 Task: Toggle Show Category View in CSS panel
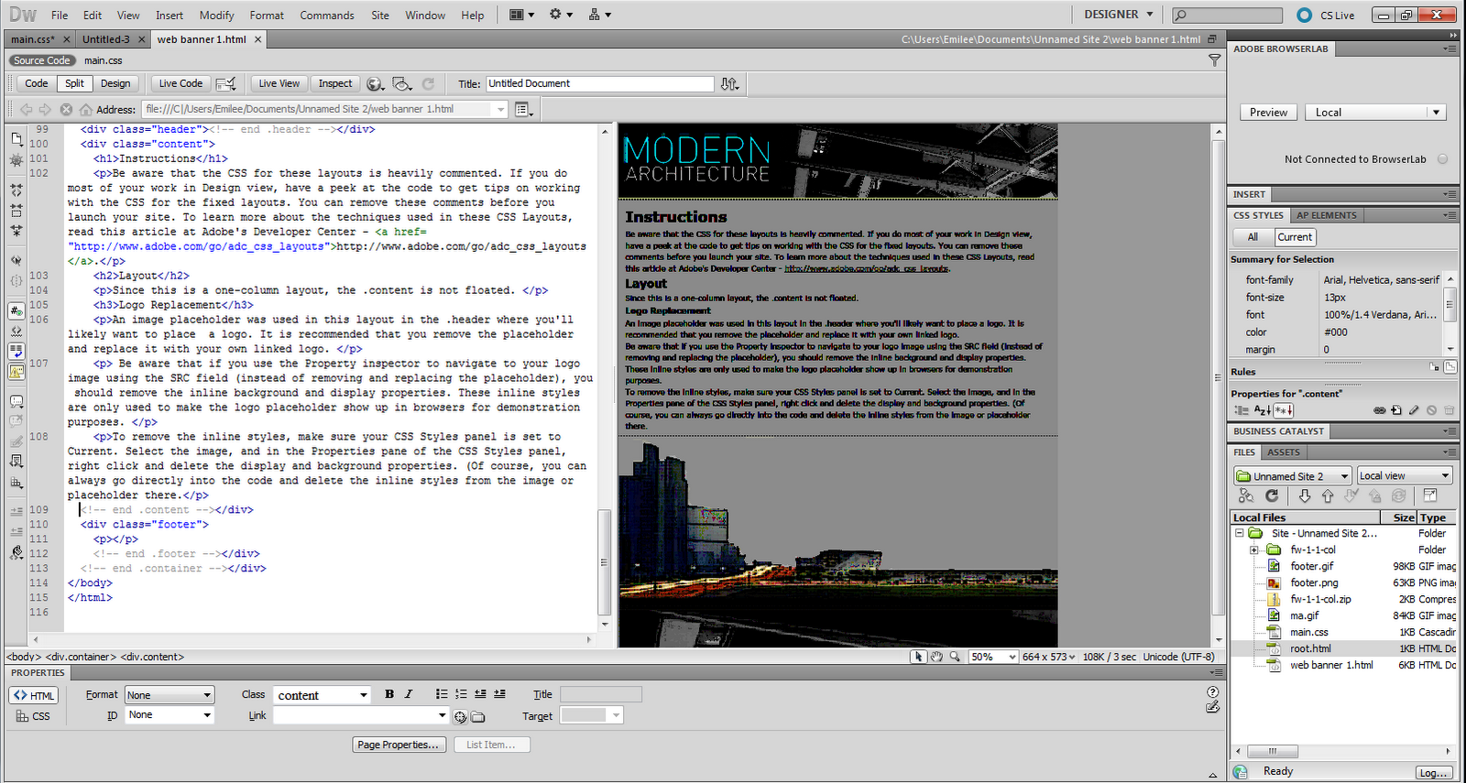(1242, 410)
